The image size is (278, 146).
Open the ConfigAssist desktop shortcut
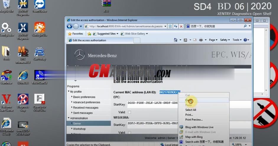point(6,29)
